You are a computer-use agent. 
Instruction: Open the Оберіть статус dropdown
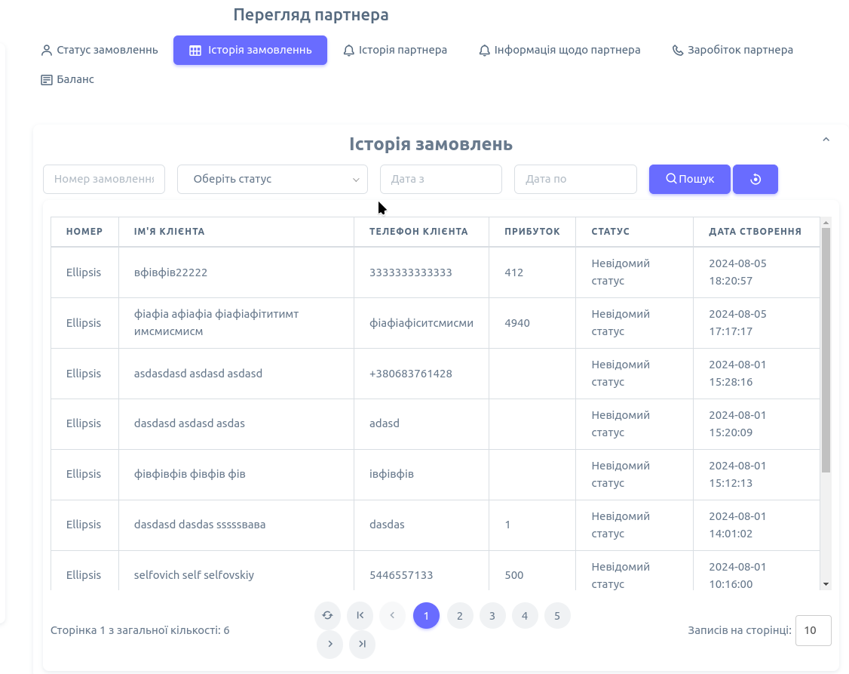[x=272, y=180]
